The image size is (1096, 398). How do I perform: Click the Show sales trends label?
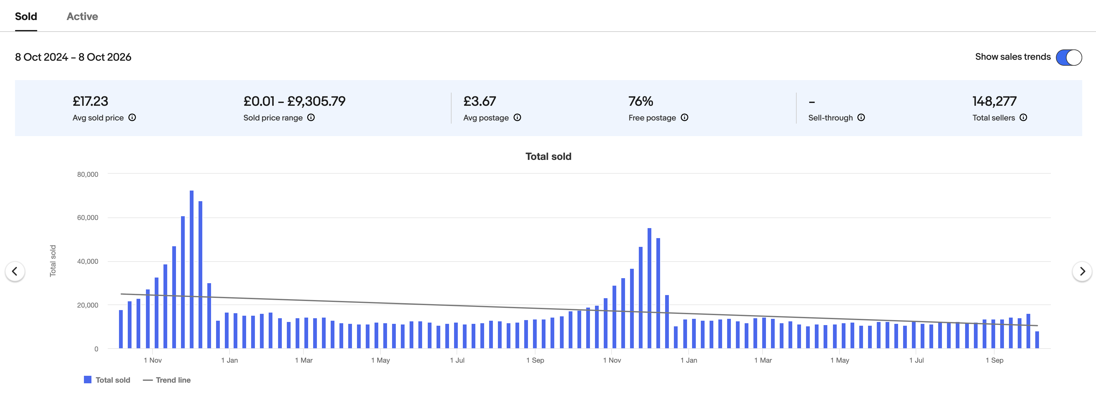(x=1013, y=57)
